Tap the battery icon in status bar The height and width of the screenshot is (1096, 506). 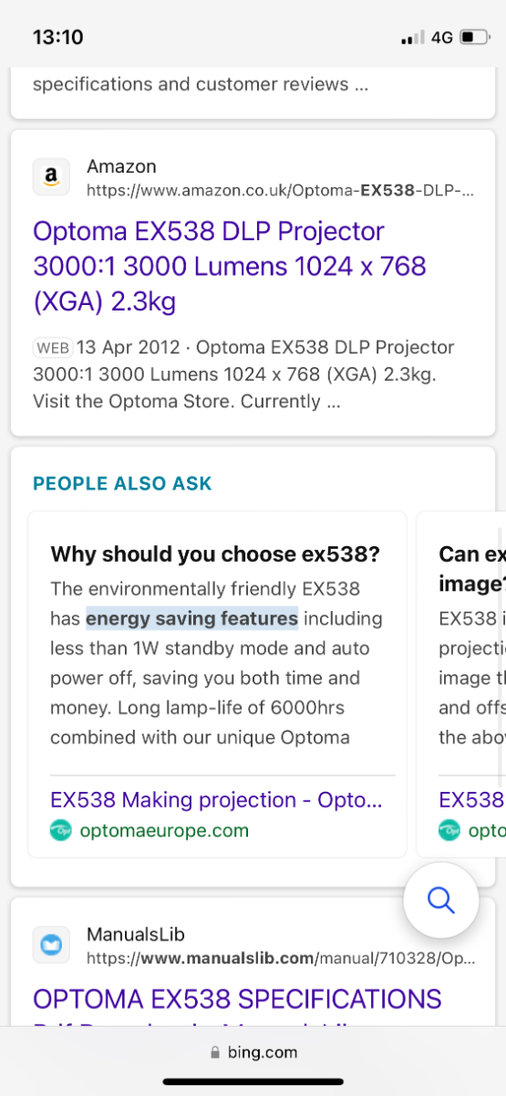click(x=474, y=37)
